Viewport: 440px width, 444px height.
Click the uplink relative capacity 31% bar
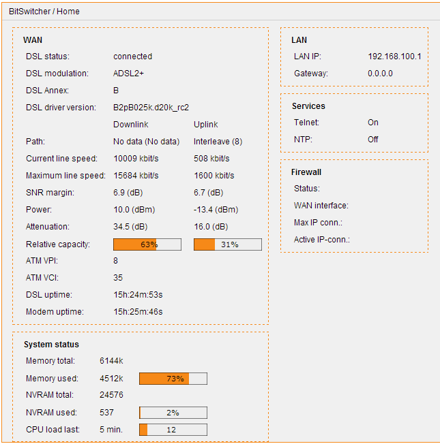pos(228,244)
